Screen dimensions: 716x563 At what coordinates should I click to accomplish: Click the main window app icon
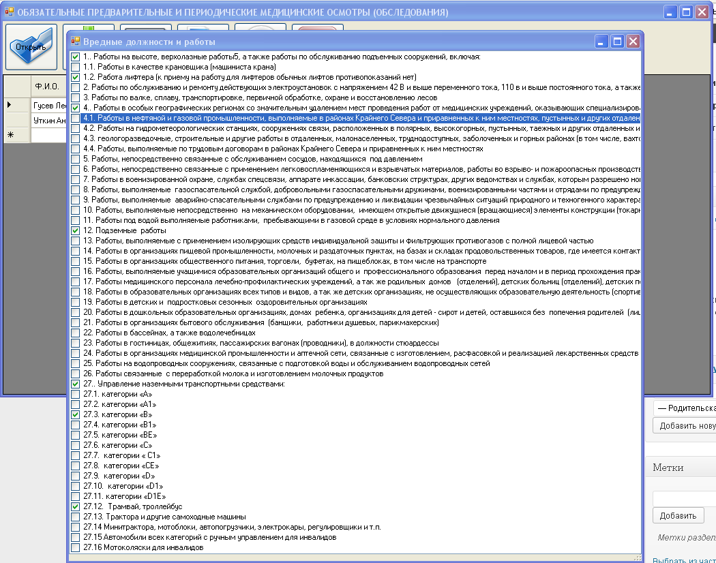coord(9,12)
